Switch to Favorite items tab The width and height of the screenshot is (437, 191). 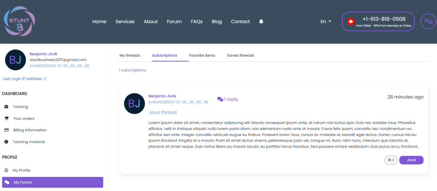[x=202, y=55]
